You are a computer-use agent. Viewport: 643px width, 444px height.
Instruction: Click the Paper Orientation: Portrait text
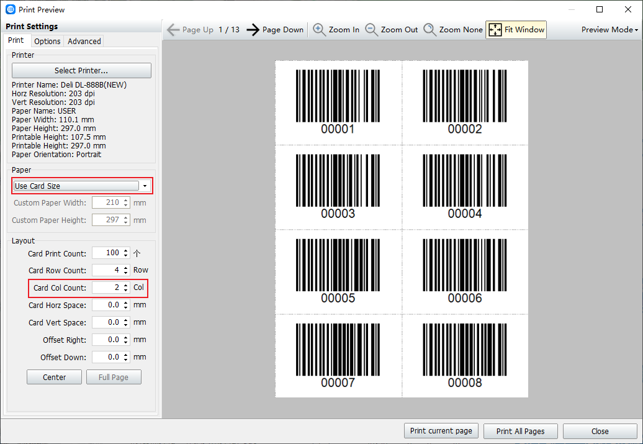(56, 154)
